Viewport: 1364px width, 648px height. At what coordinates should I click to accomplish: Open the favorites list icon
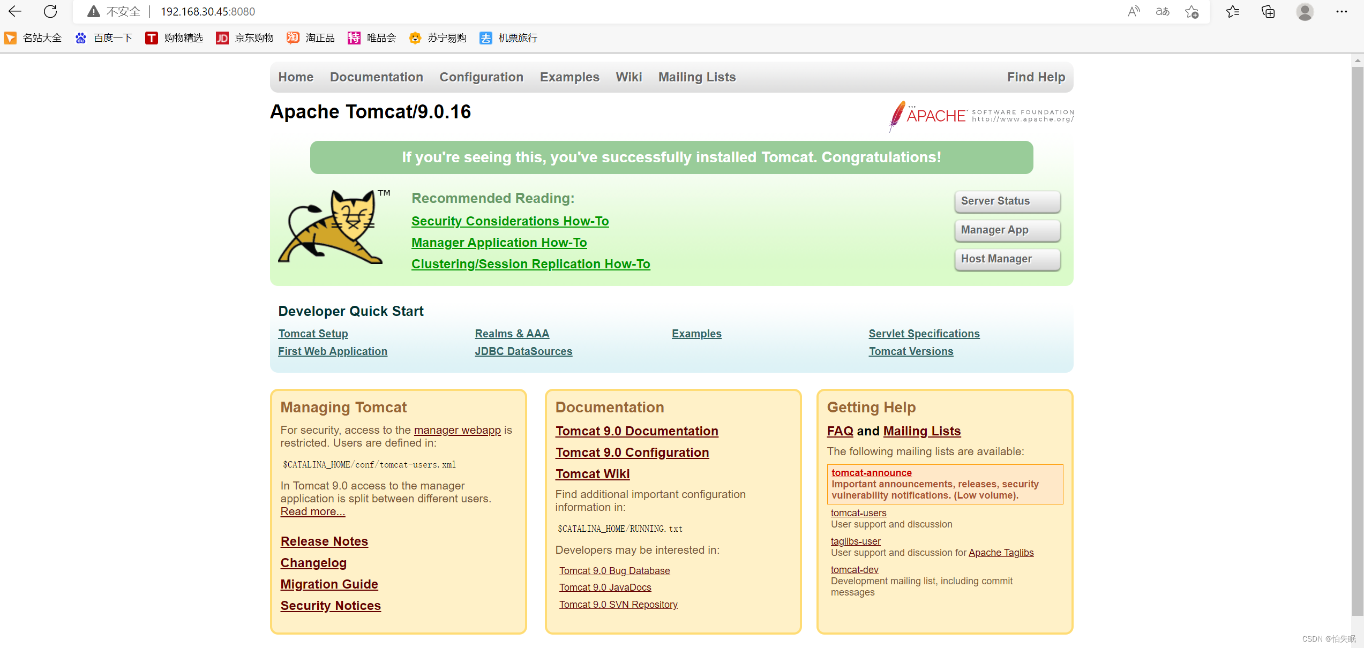coord(1232,11)
